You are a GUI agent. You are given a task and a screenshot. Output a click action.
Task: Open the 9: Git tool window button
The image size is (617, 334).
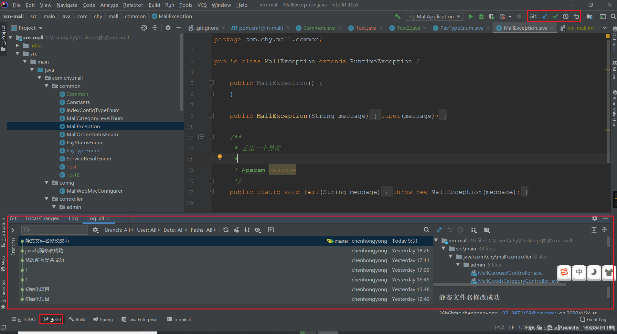(x=52, y=319)
